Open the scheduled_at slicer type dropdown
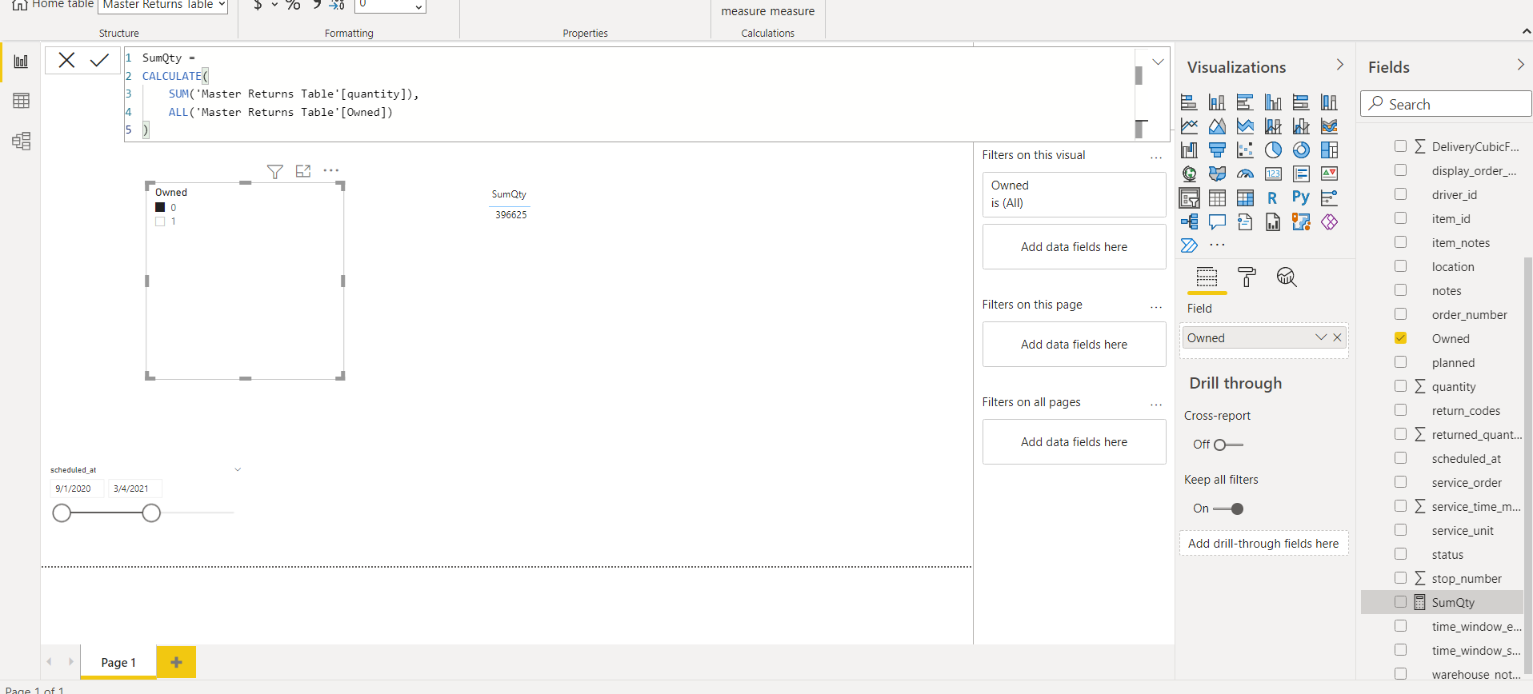The image size is (1533, 694). pyautogui.click(x=238, y=470)
